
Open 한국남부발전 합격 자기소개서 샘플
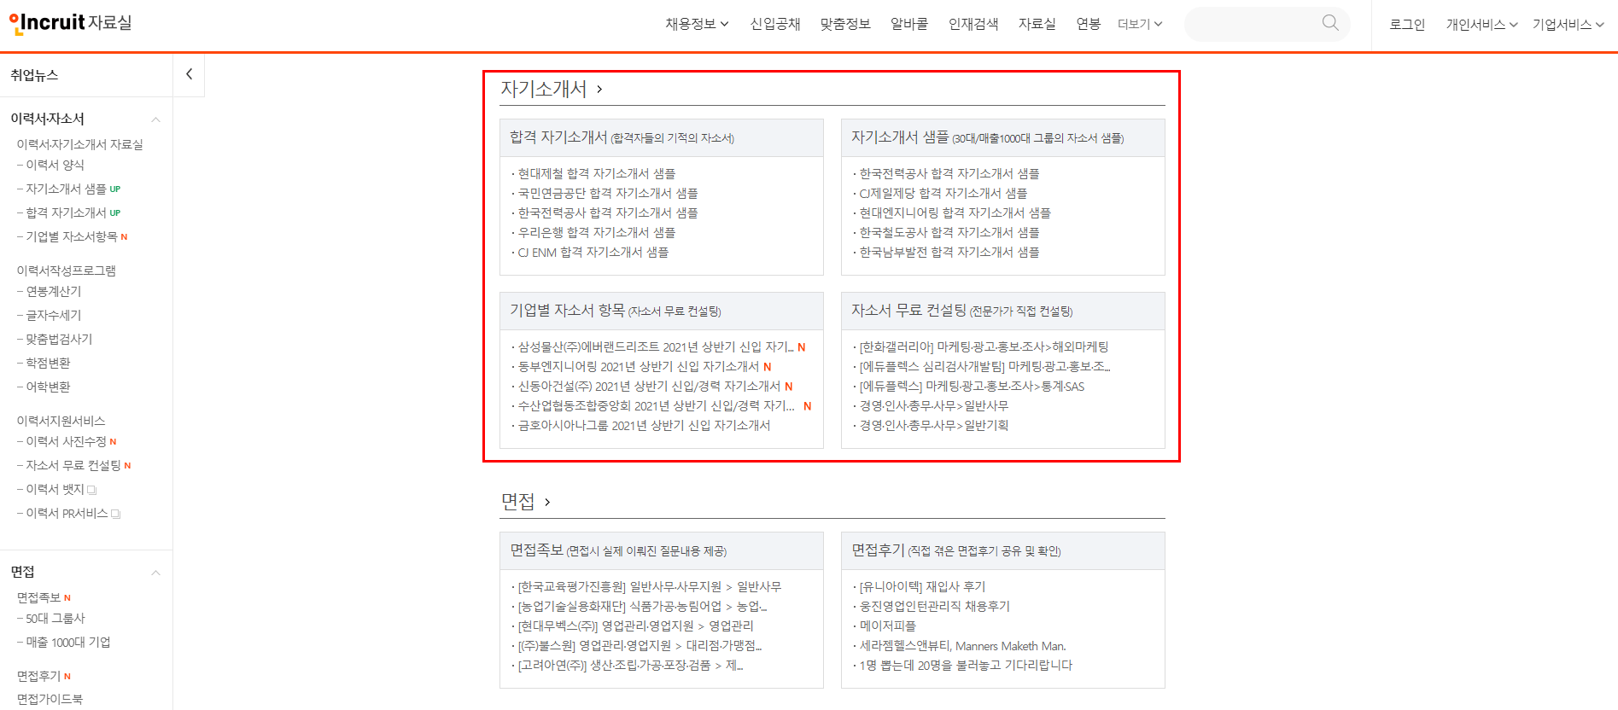(x=949, y=252)
